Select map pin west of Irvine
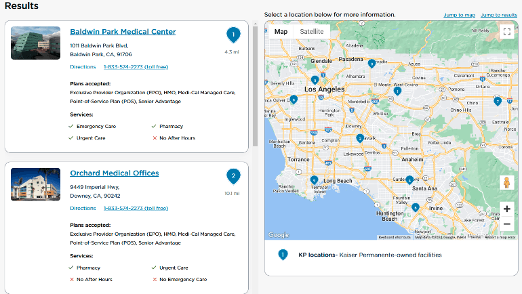The image size is (522, 294). (415, 207)
